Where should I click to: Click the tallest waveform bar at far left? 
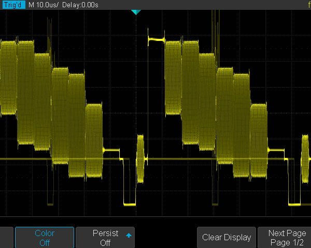(x=9, y=78)
